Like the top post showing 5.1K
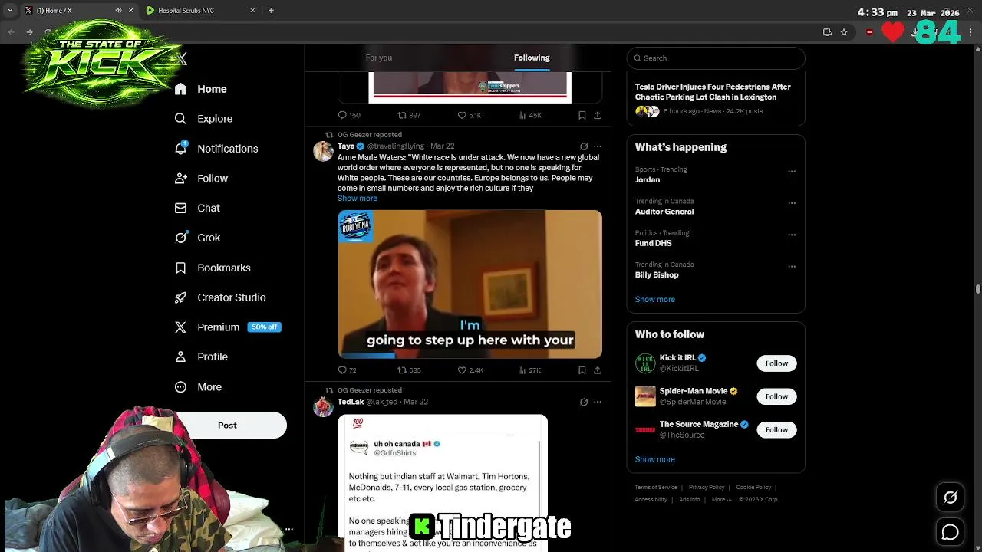Viewport: 982px width, 552px height. click(x=470, y=115)
